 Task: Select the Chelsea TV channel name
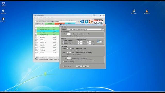42,41
